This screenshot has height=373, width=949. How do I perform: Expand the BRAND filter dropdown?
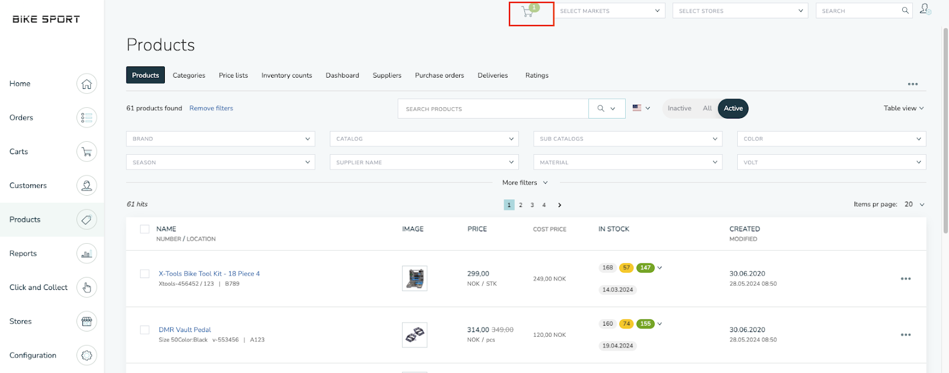click(221, 139)
